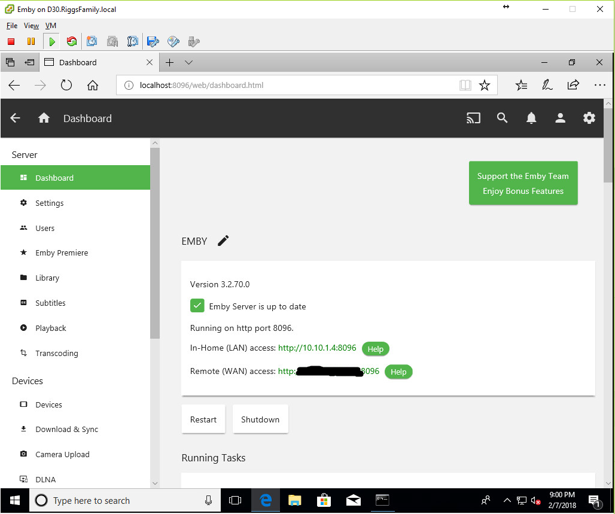Viewport: 615px width, 514px height.
Task: Select Dashboard in Emby sidebar
Action: pyautogui.click(x=75, y=178)
